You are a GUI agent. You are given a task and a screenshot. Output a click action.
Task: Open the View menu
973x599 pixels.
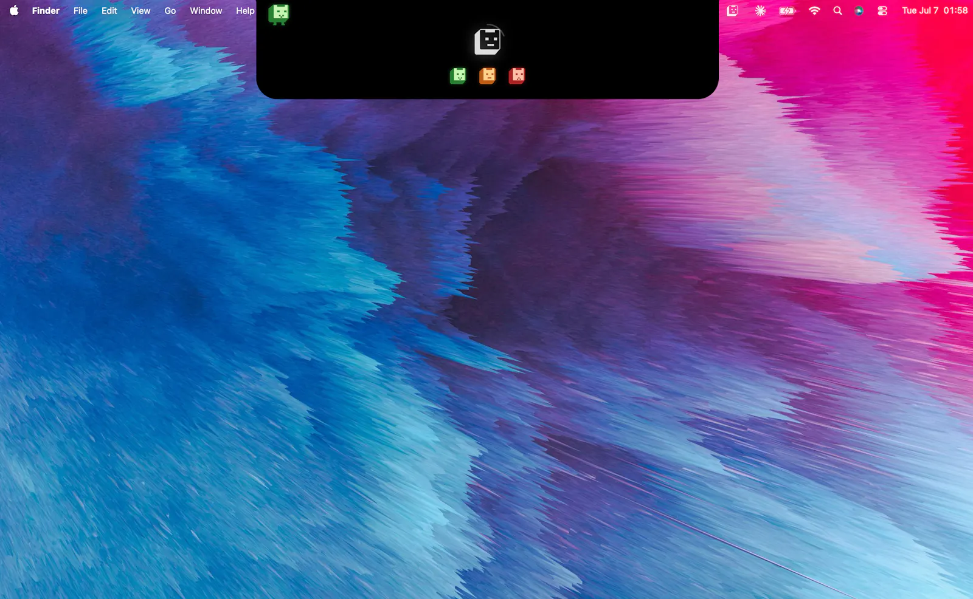pos(140,10)
